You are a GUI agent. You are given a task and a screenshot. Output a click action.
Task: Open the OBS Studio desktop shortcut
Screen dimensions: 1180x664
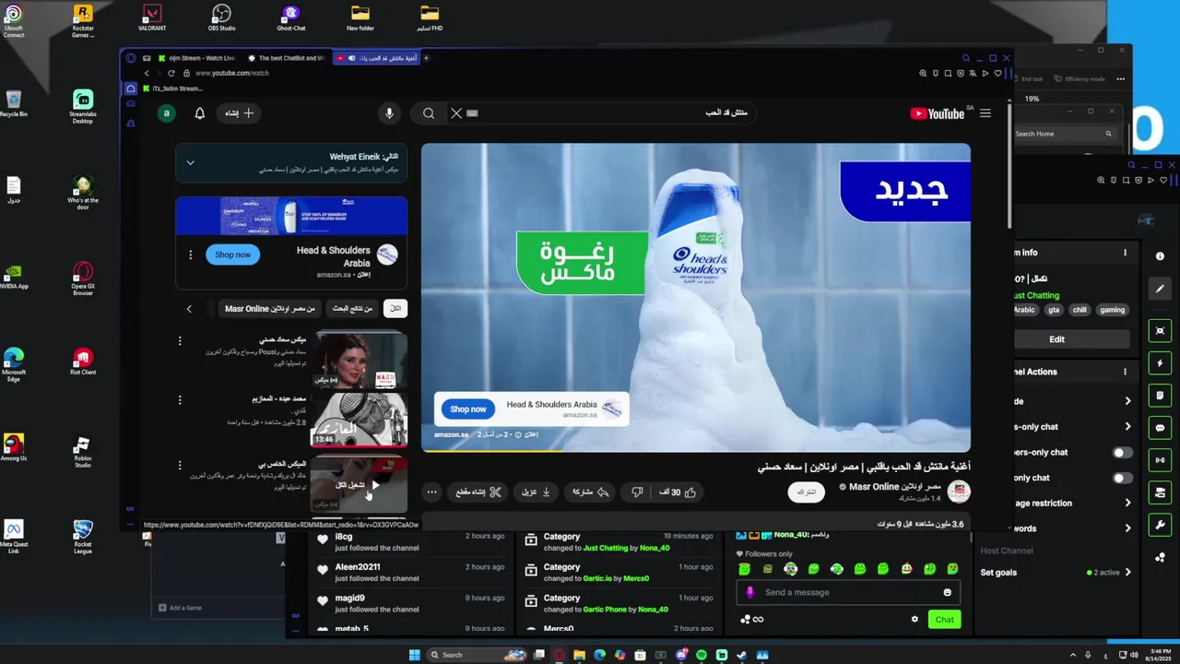221,17
